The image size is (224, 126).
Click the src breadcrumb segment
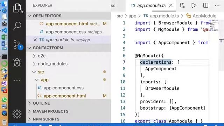[x=120, y=16]
